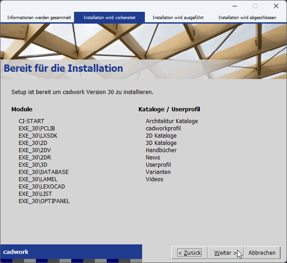
Task: Click the EXE_30\LAMEL module entry
Action: (38, 179)
